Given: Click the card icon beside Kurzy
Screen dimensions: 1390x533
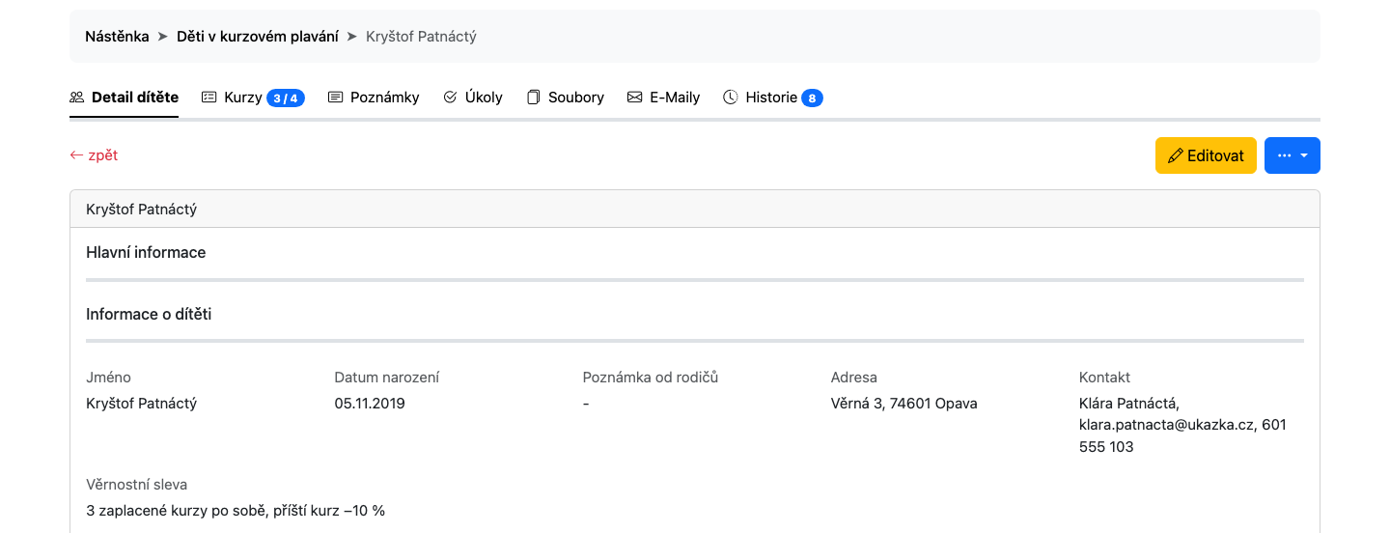Looking at the screenshot, I should (x=208, y=98).
